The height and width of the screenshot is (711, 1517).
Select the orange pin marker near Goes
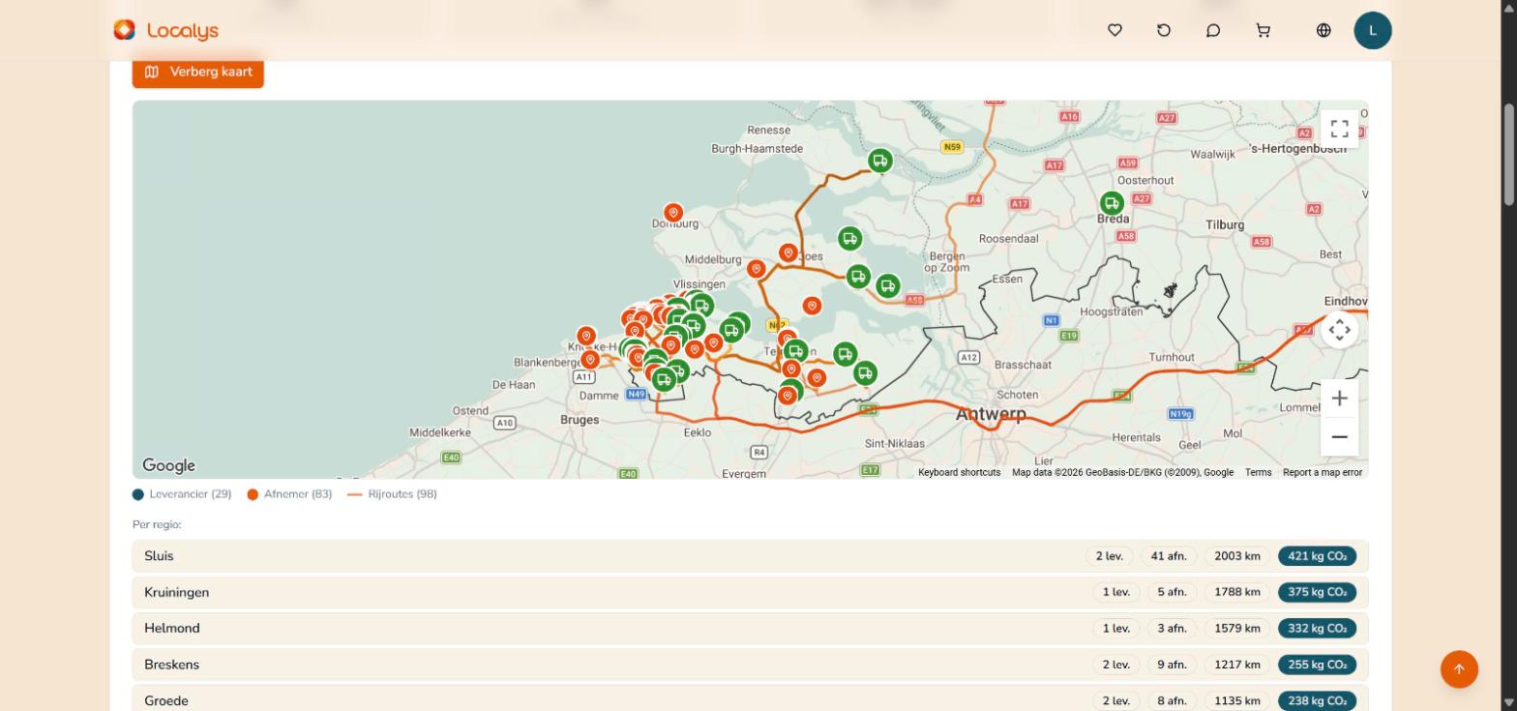click(x=788, y=253)
